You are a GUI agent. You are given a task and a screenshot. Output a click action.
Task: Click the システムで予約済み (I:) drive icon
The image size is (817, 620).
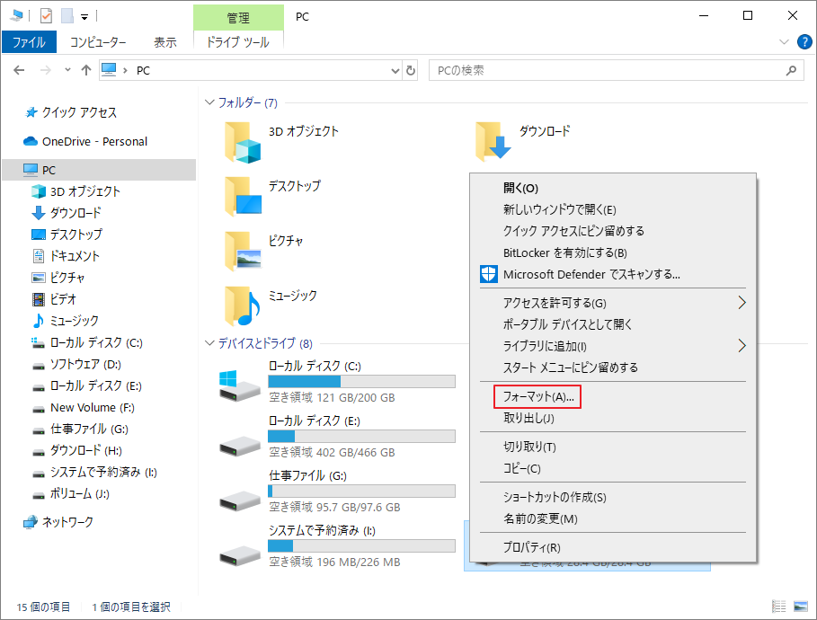click(x=239, y=556)
